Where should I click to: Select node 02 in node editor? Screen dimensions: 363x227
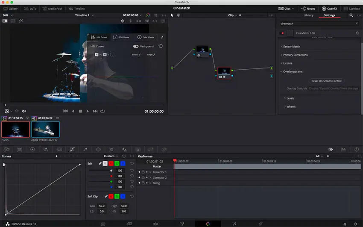[224, 73]
